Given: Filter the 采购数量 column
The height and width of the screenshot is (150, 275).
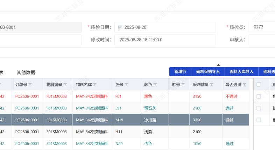Looking at the screenshot, I should click(x=212, y=85).
